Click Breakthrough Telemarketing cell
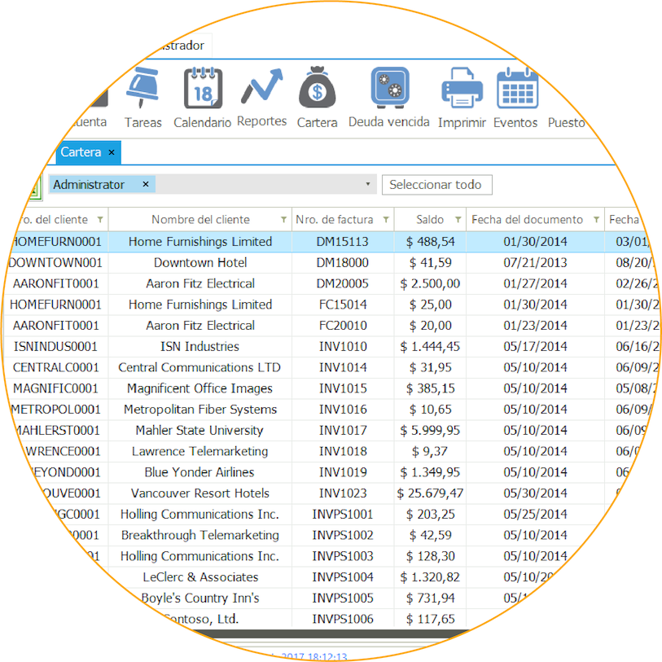 pos(200,535)
